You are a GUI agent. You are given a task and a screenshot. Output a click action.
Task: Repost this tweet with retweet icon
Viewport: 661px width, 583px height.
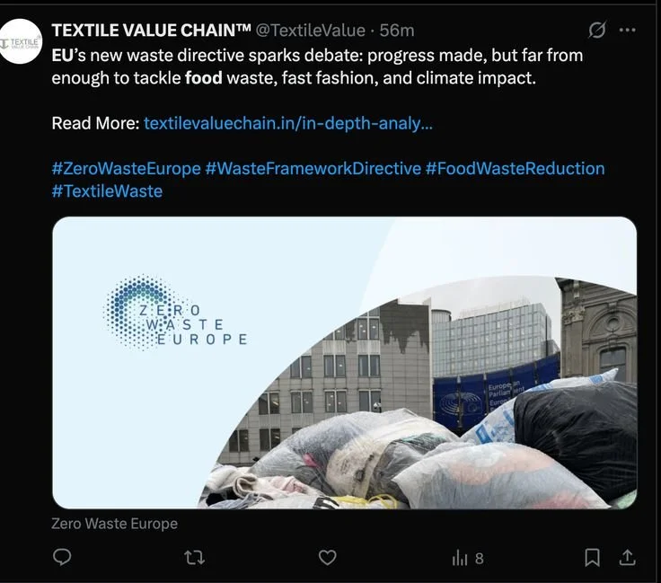pyautogui.click(x=195, y=558)
